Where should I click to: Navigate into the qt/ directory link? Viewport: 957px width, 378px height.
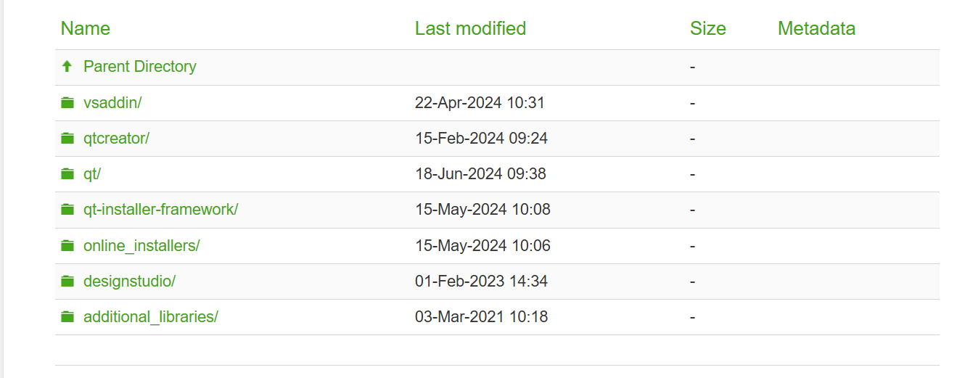coord(92,174)
